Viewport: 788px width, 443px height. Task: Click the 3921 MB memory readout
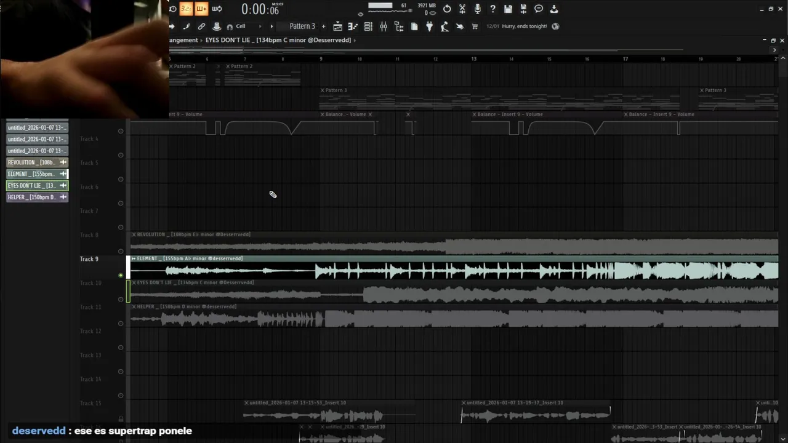point(427,6)
